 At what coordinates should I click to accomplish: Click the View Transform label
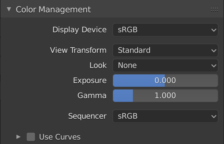coord(78,50)
